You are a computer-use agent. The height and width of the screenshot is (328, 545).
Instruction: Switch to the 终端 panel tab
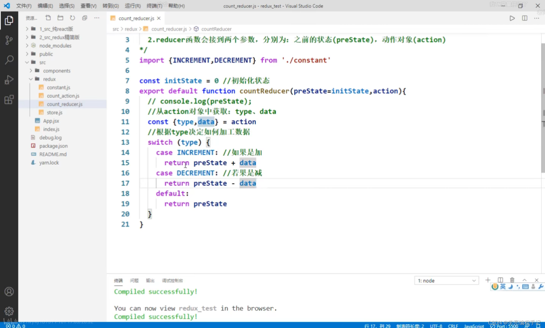click(118, 280)
